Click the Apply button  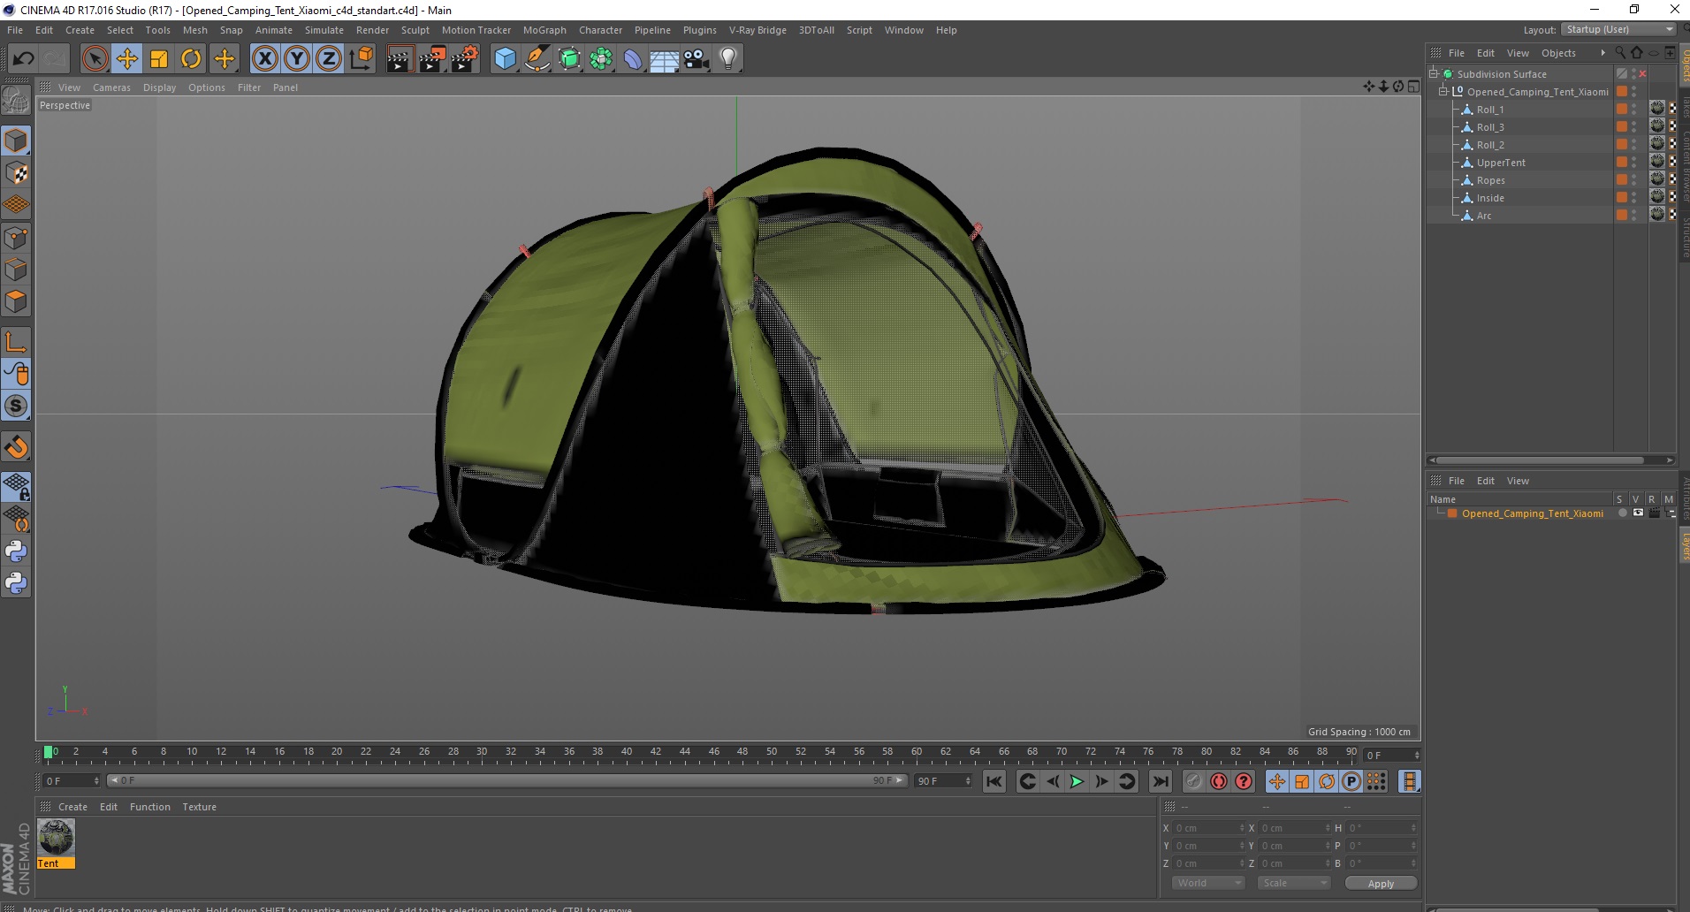[1381, 883]
